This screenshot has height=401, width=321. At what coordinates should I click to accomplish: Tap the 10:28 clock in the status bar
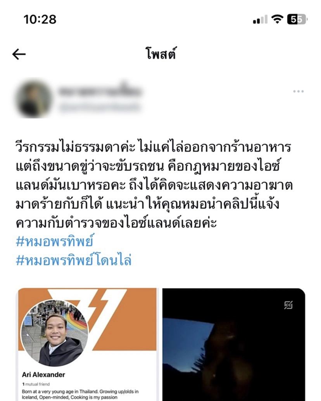tap(40, 19)
